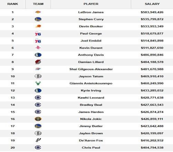Sort table by the SALARY column header
Image resolution: width=173 pixels, height=152 pixels.
click(x=152, y=4)
